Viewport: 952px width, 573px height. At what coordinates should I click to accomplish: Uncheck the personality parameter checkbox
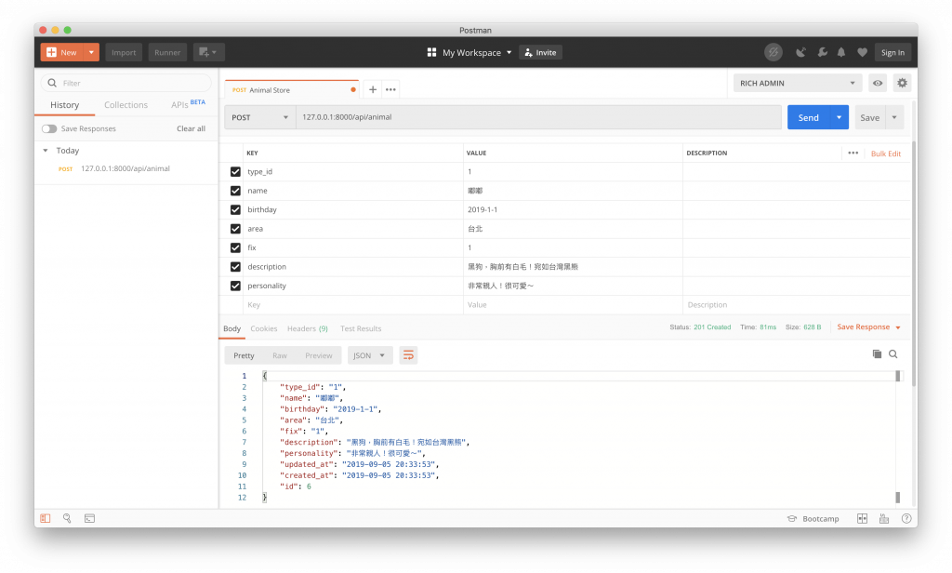[x=235, y=286]
